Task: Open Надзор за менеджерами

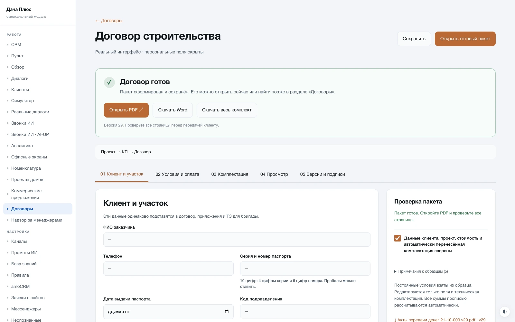Action: pos(38,220)
